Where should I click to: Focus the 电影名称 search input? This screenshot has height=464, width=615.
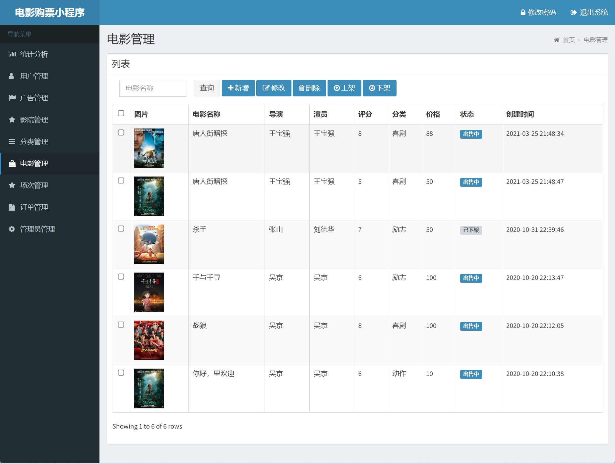[153, 88]
